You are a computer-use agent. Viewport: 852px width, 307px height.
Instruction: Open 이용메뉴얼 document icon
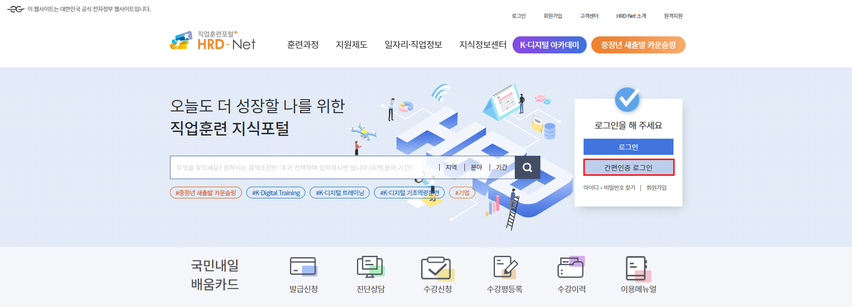coord(638,268)
